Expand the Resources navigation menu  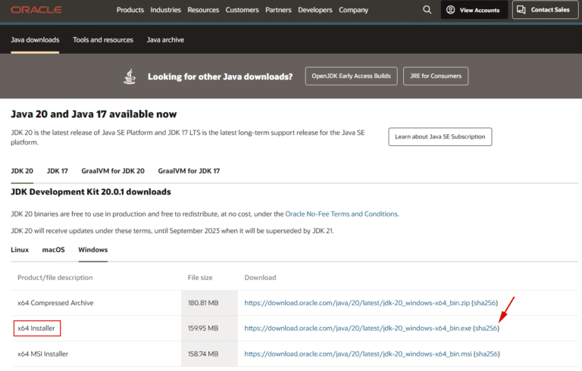tap(203, 10)
